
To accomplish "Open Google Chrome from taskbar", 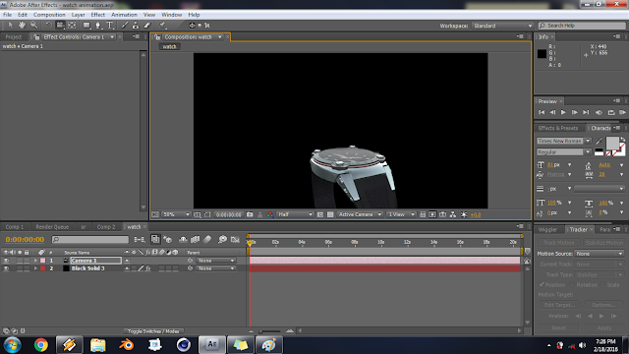I will (x=40, y=345).
